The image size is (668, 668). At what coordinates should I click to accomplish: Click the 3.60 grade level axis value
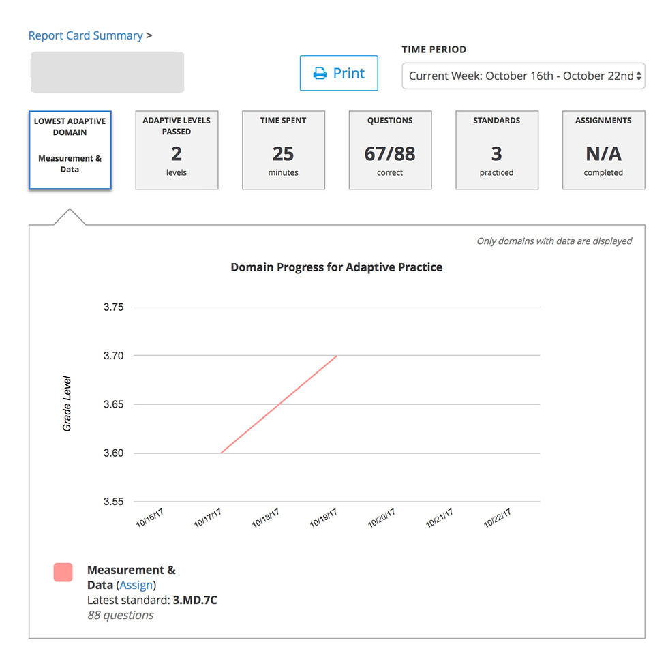coord(113,453)
